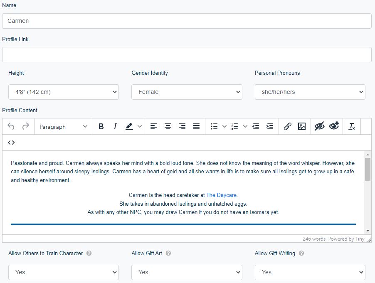
Task: Click the eye with plus icon
Action: click(334, 127)
